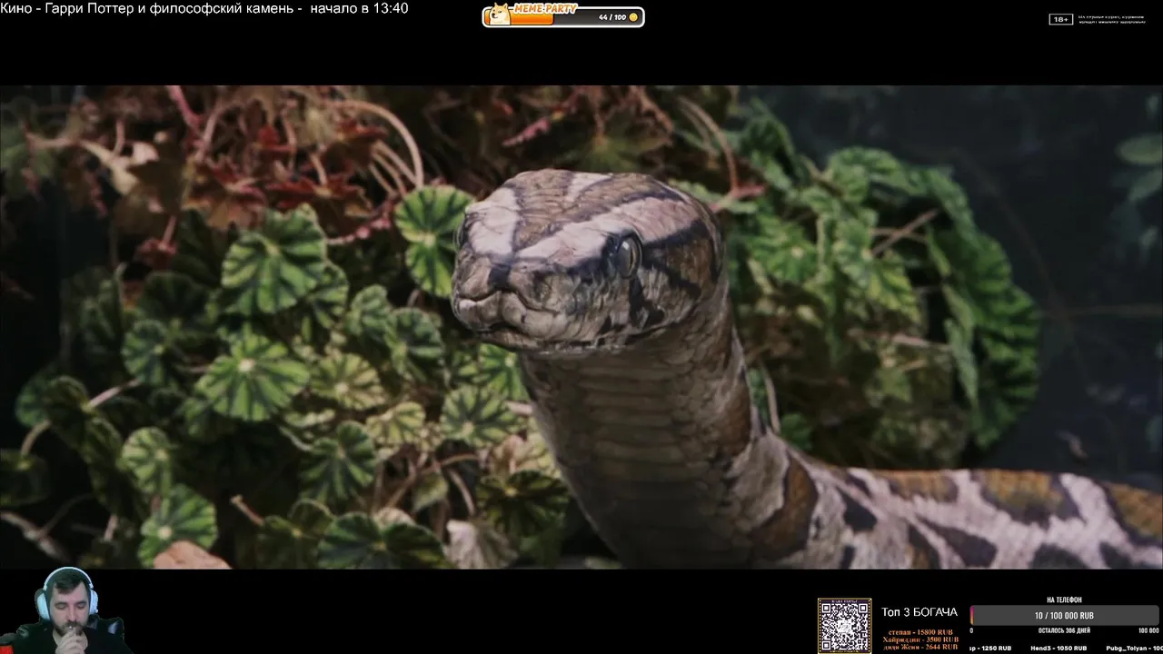The width and height of the screenshot is (1163, 654).
Task: Click the Doge icon on the Meme Party bar
Action: coord(499,15)
